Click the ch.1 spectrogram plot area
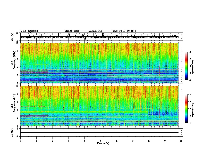Viewport: 204px width, 158px height. point(99,63)
